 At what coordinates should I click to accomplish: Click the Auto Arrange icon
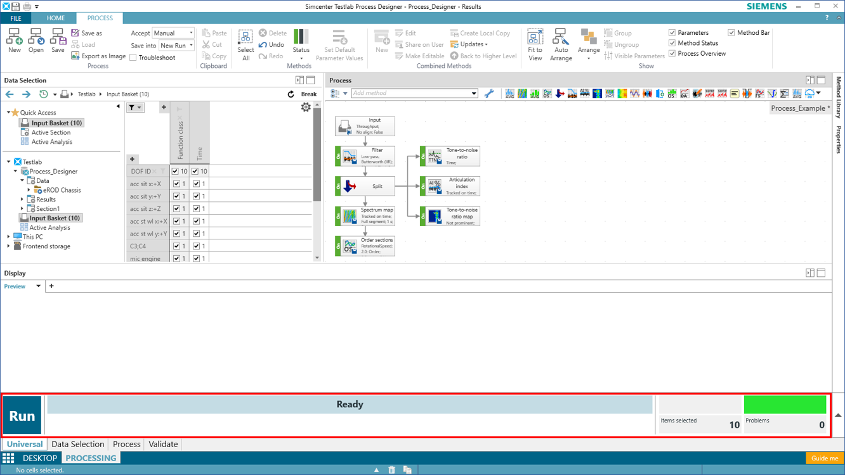pos(561,38)
